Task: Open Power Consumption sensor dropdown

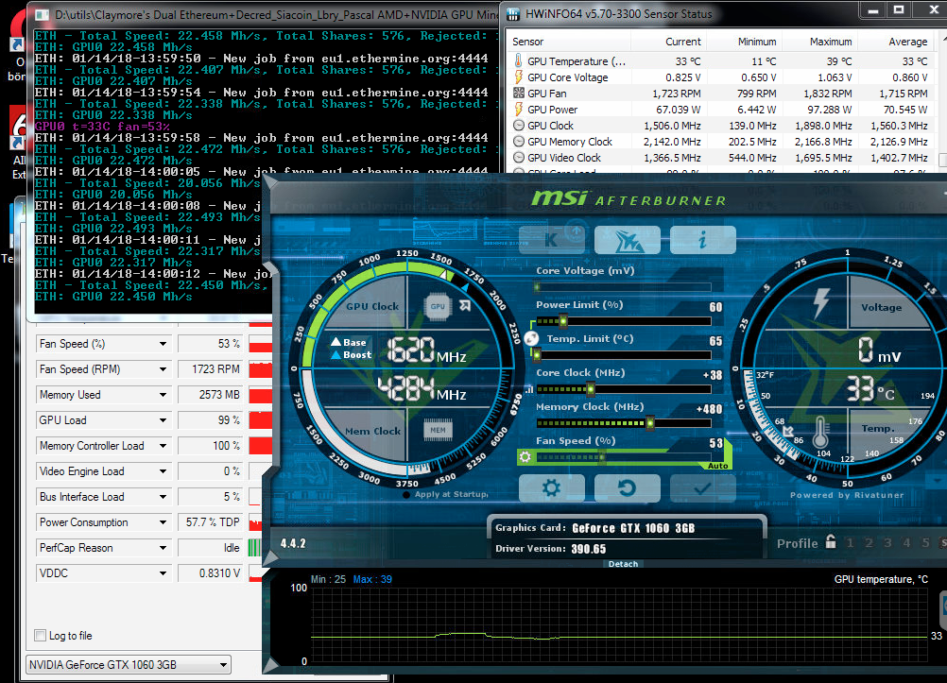Action: click(164, 522)
